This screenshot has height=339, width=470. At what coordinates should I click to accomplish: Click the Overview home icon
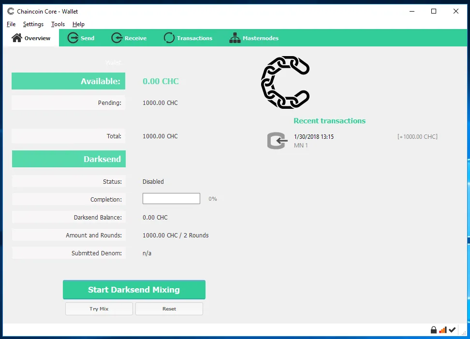pos(17,38)
